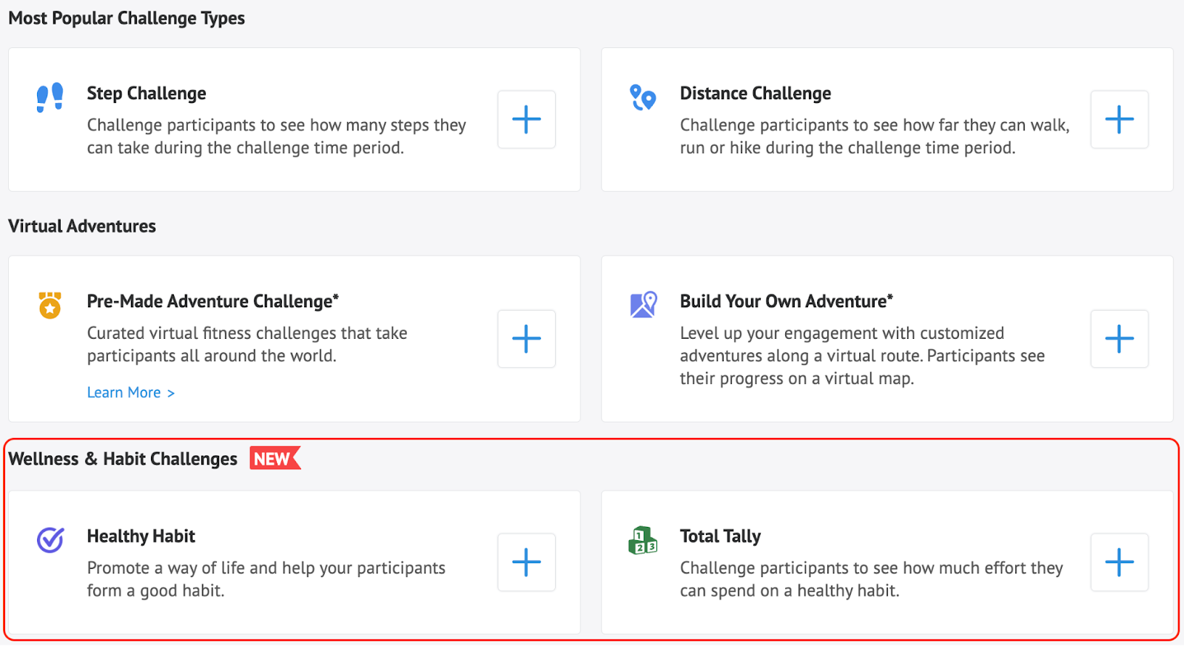1184x646 pixels.
Task: Add a Total Tally challenge plus button
Action: pos(1119,562)
